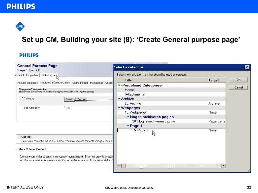Click the Archive target cell
The image size is (258, 193).
[214, 103]
